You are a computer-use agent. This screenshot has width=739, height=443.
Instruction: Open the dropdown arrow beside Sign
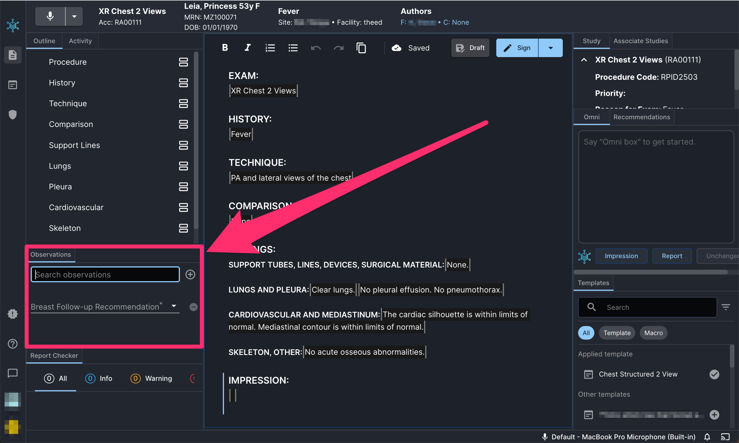coord(551,48)
